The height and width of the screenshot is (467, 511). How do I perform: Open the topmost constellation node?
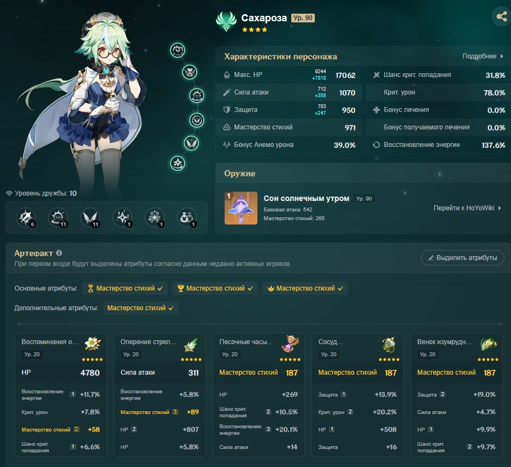tap(178, 50)
